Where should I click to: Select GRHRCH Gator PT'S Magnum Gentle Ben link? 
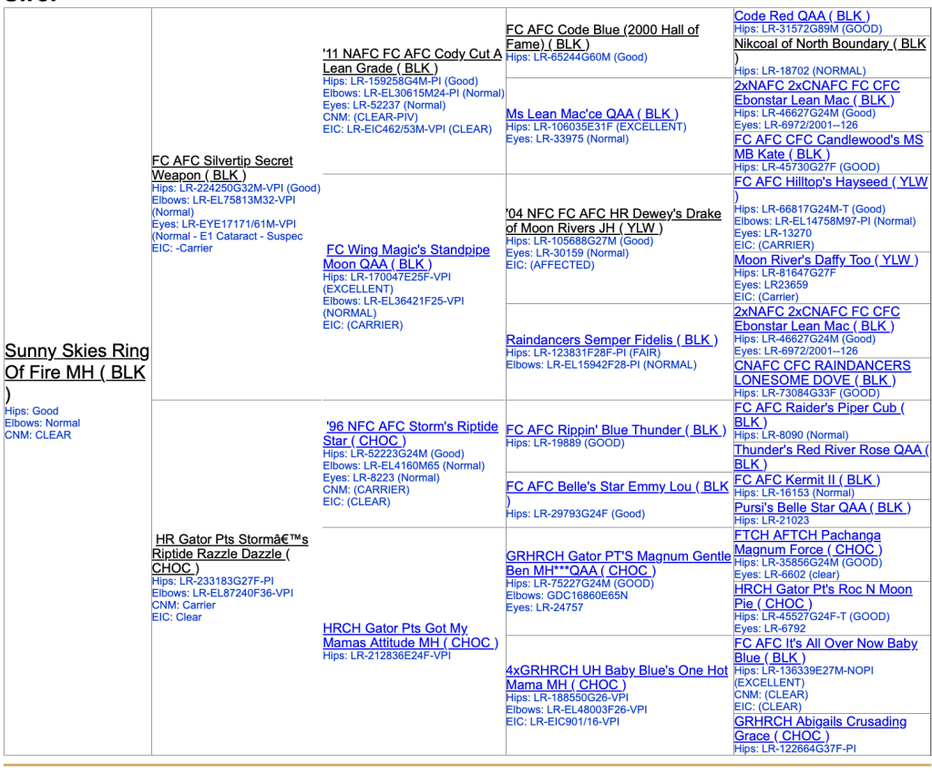[x=618, y=556]
